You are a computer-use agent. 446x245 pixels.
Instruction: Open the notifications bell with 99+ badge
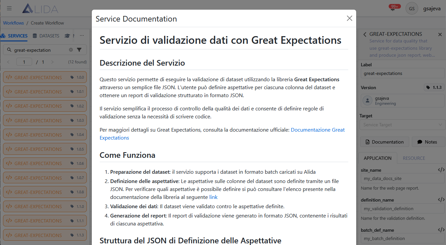[x=393, y=9]
